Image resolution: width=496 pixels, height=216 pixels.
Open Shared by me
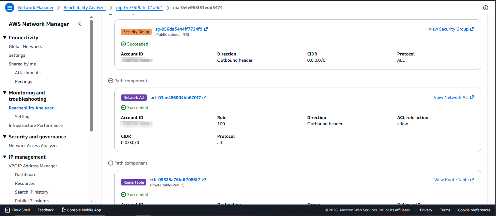point(22,64)
